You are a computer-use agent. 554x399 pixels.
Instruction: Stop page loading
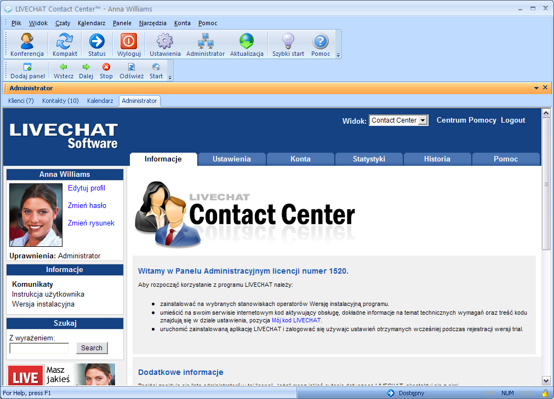[x=106, y=71]
